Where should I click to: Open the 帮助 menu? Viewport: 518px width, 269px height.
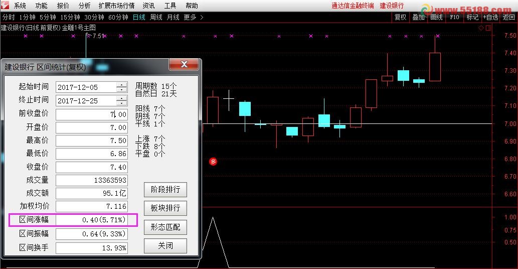click(192, 6)
